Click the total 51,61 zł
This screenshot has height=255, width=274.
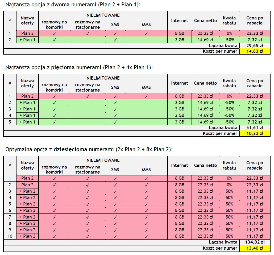click(x=255, y=128)
